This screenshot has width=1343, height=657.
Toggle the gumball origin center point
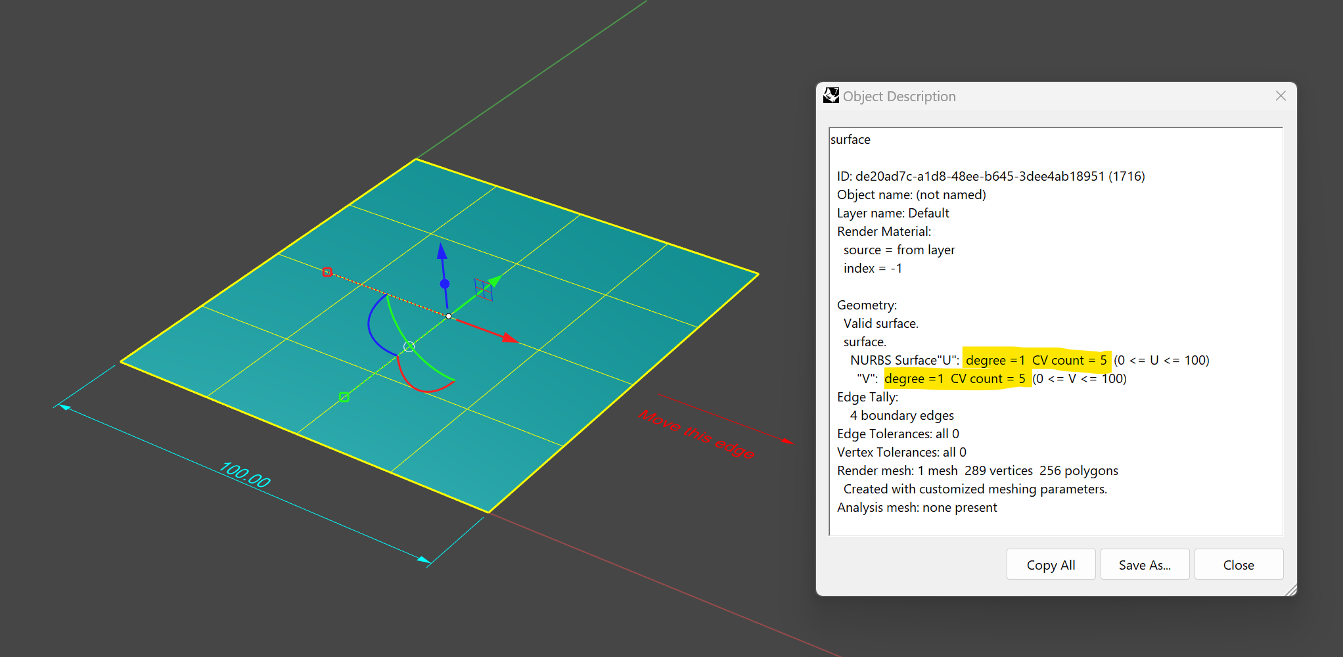coord(448,316)
